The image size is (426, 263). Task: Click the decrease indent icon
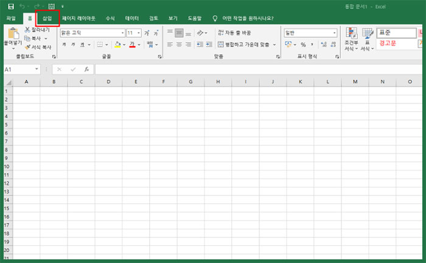(x=200, y=44)
